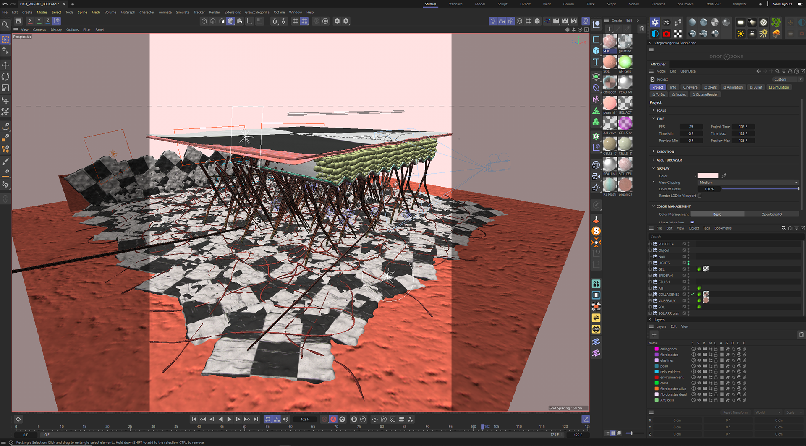Open the Cineware tab in Project attributes
Viewport: 806px width, 446px height.
coord(690,87)
